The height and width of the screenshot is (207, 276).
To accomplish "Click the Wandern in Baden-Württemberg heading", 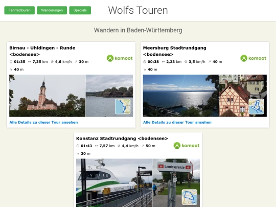I will click(x=138, y=30).
